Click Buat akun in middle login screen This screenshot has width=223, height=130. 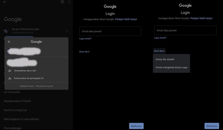point(84,52)
